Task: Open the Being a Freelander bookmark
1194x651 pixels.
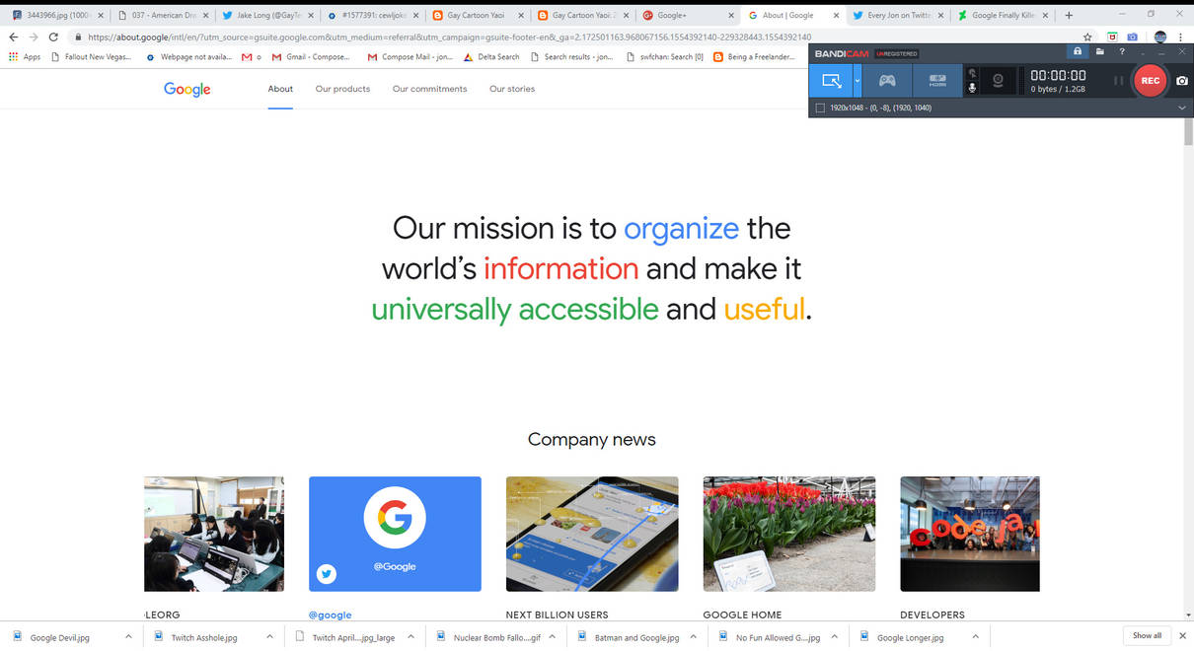Action: click(x=753, y=57)
